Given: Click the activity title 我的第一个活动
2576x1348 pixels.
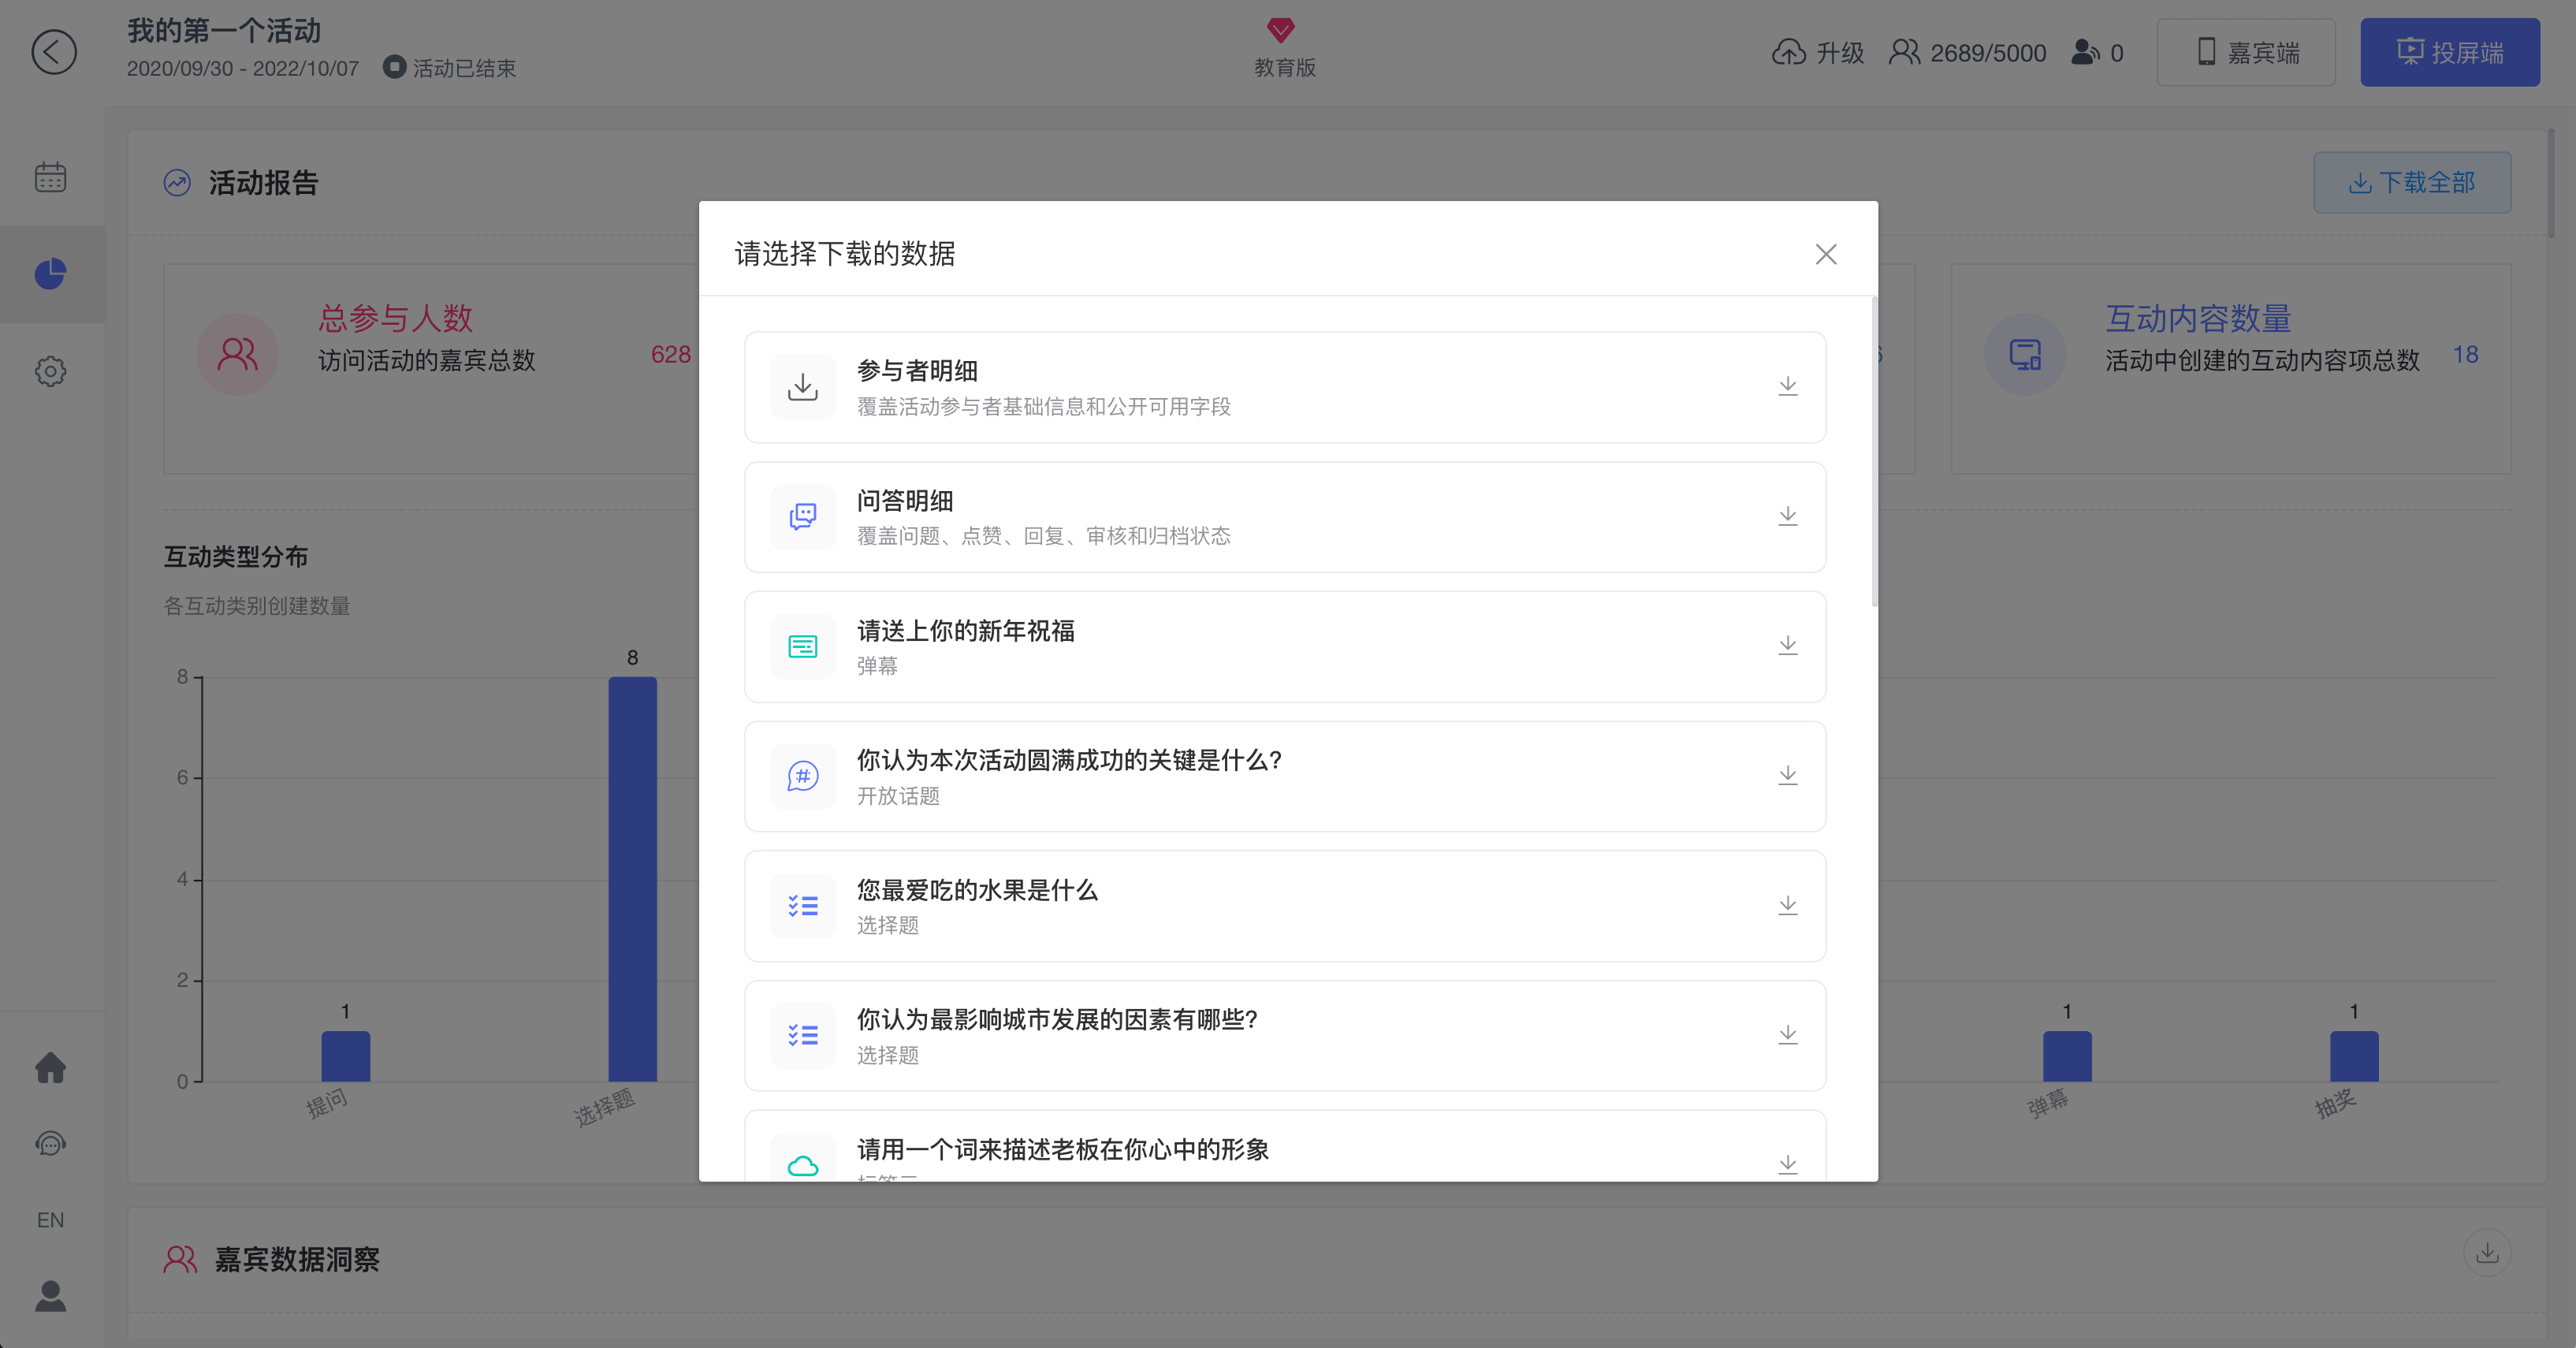Looking at the screenshot, I should [224, 31].
